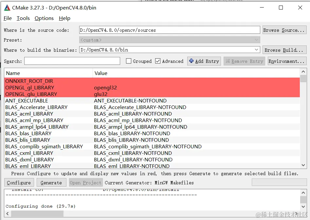Click the Open Project button
The width and height of the screenshot is (310, 220).
(85, 183)
